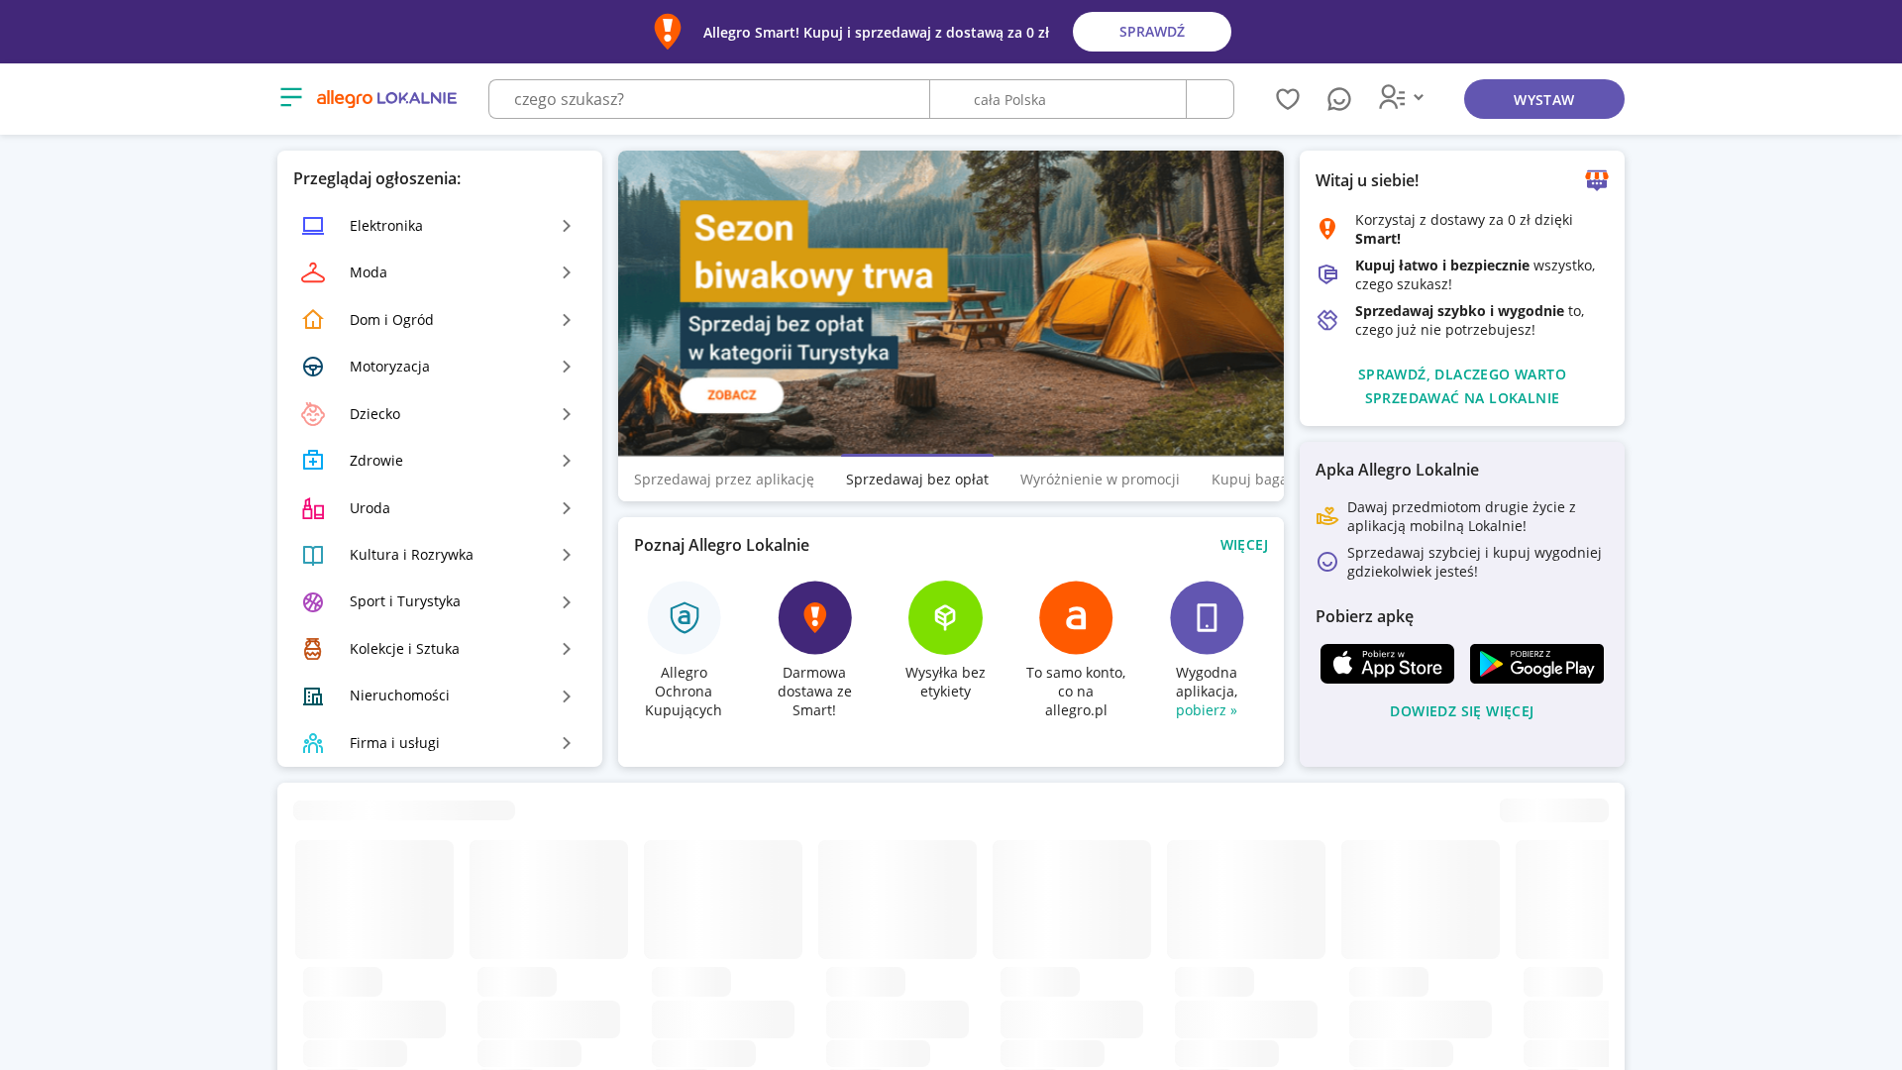Click the Zdrowie first aid icon
This screenshot has width=1902, height=1070.
313,461
